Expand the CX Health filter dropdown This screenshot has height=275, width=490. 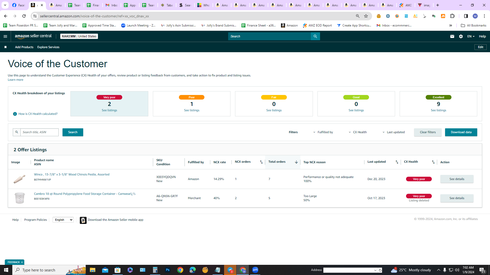(x=358, y=132)
